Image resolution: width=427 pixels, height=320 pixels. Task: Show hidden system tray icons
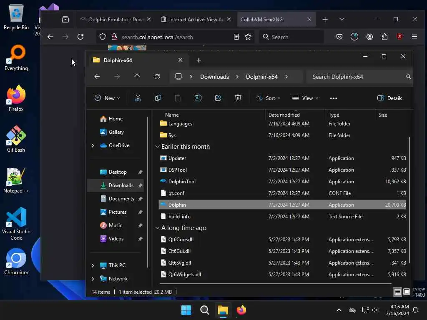[x=339, y=310]
